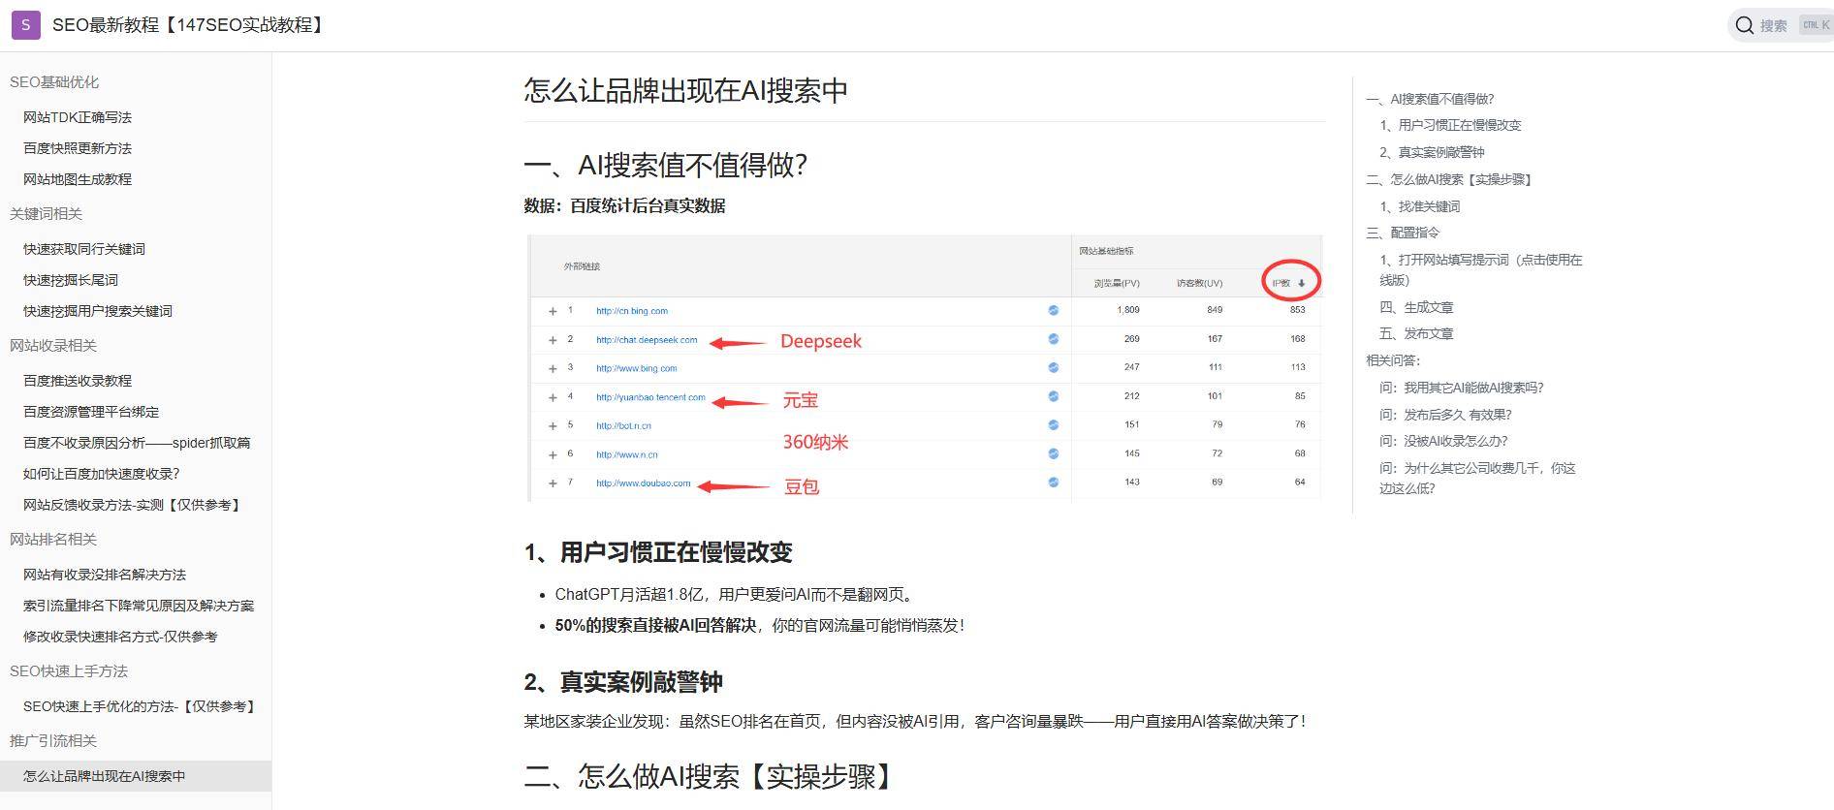Open 如何让百度加快速度收录? page
The image size is (1834, 810).
[102, 474]
